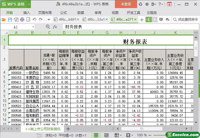The image size is (200, 138).
Task: Add a new sheet with plus button
Action: tap(68, 129)
